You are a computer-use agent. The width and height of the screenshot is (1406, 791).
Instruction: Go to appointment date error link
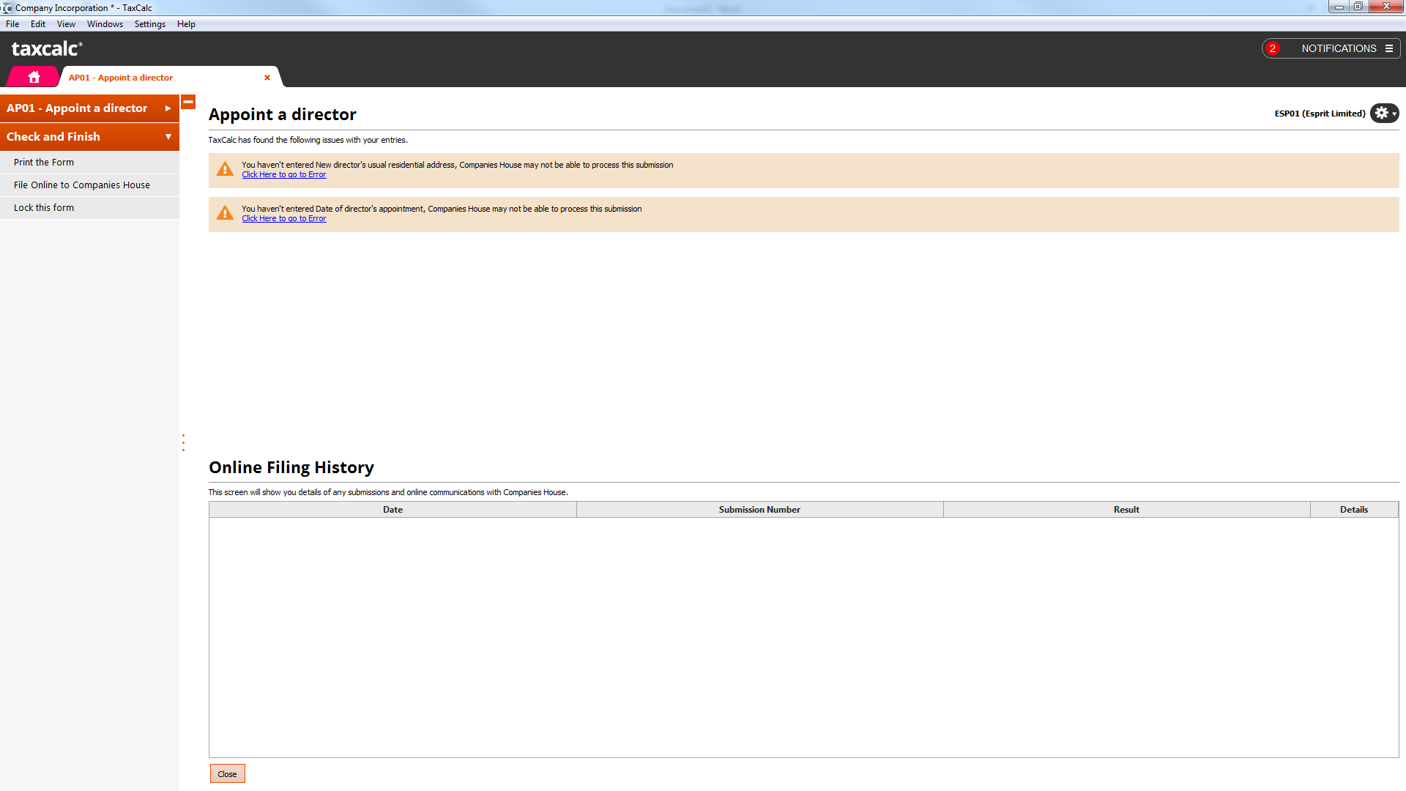(x=283, y=219)
